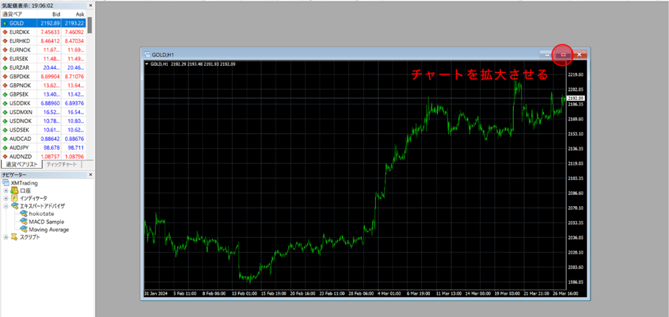Click the EURHKD ask value 8.47034
This screenshot has height=317, width=669.
[74, 41]
